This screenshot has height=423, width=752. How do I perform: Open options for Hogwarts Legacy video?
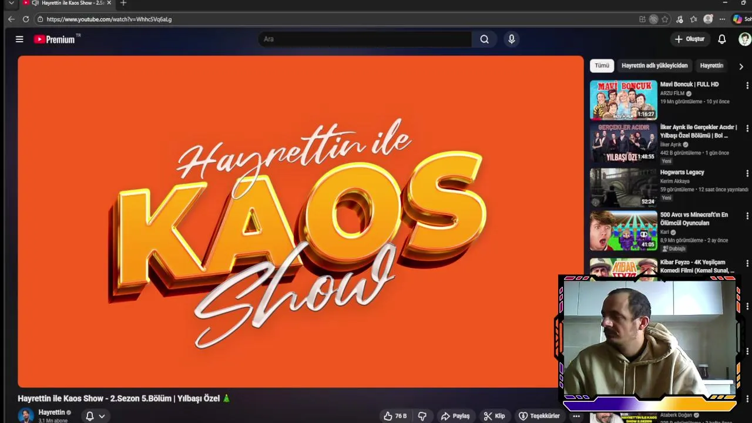pos(747,174)
